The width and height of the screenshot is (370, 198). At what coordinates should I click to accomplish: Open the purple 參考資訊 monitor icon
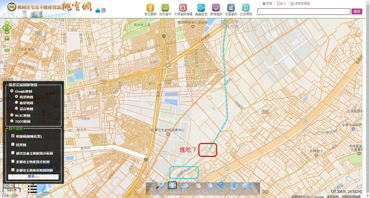(216, 8)
